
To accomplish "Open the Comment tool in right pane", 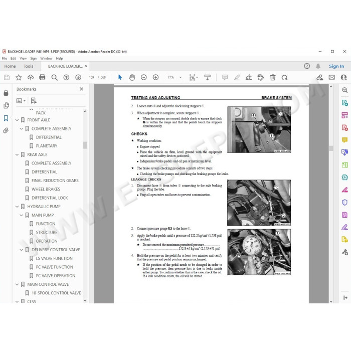I will 345,140.
